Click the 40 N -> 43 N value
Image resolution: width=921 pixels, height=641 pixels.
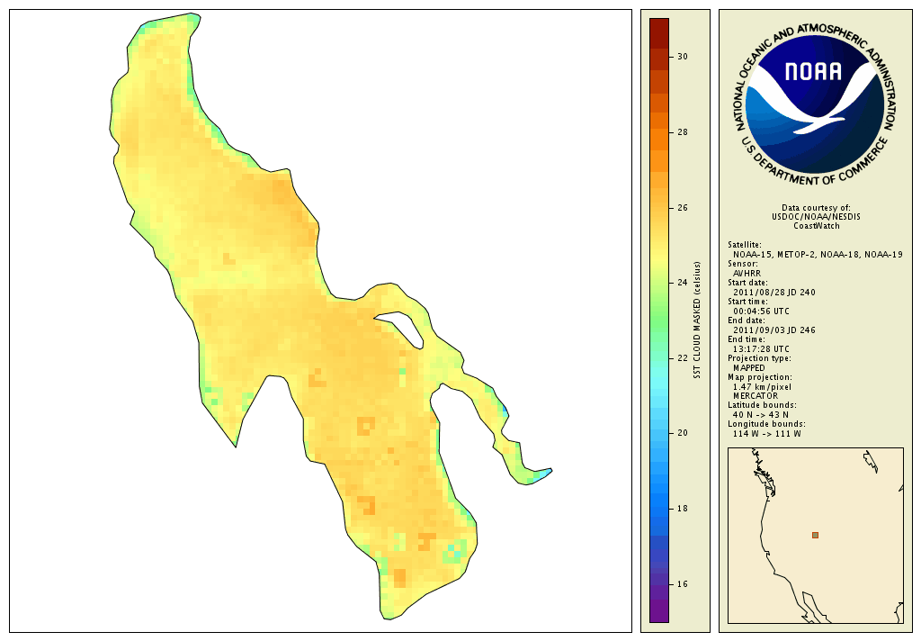coord(761,415)
